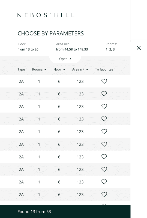Click the To favorites column header
This screenshot has height=218, width=147.
[104, 69]
